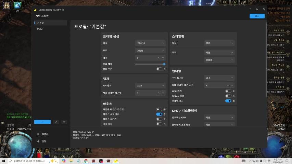Disable the 프레임 표시 toggle
Screen dimensions: 292x164
pyautogui.click(x=228, y=101)
